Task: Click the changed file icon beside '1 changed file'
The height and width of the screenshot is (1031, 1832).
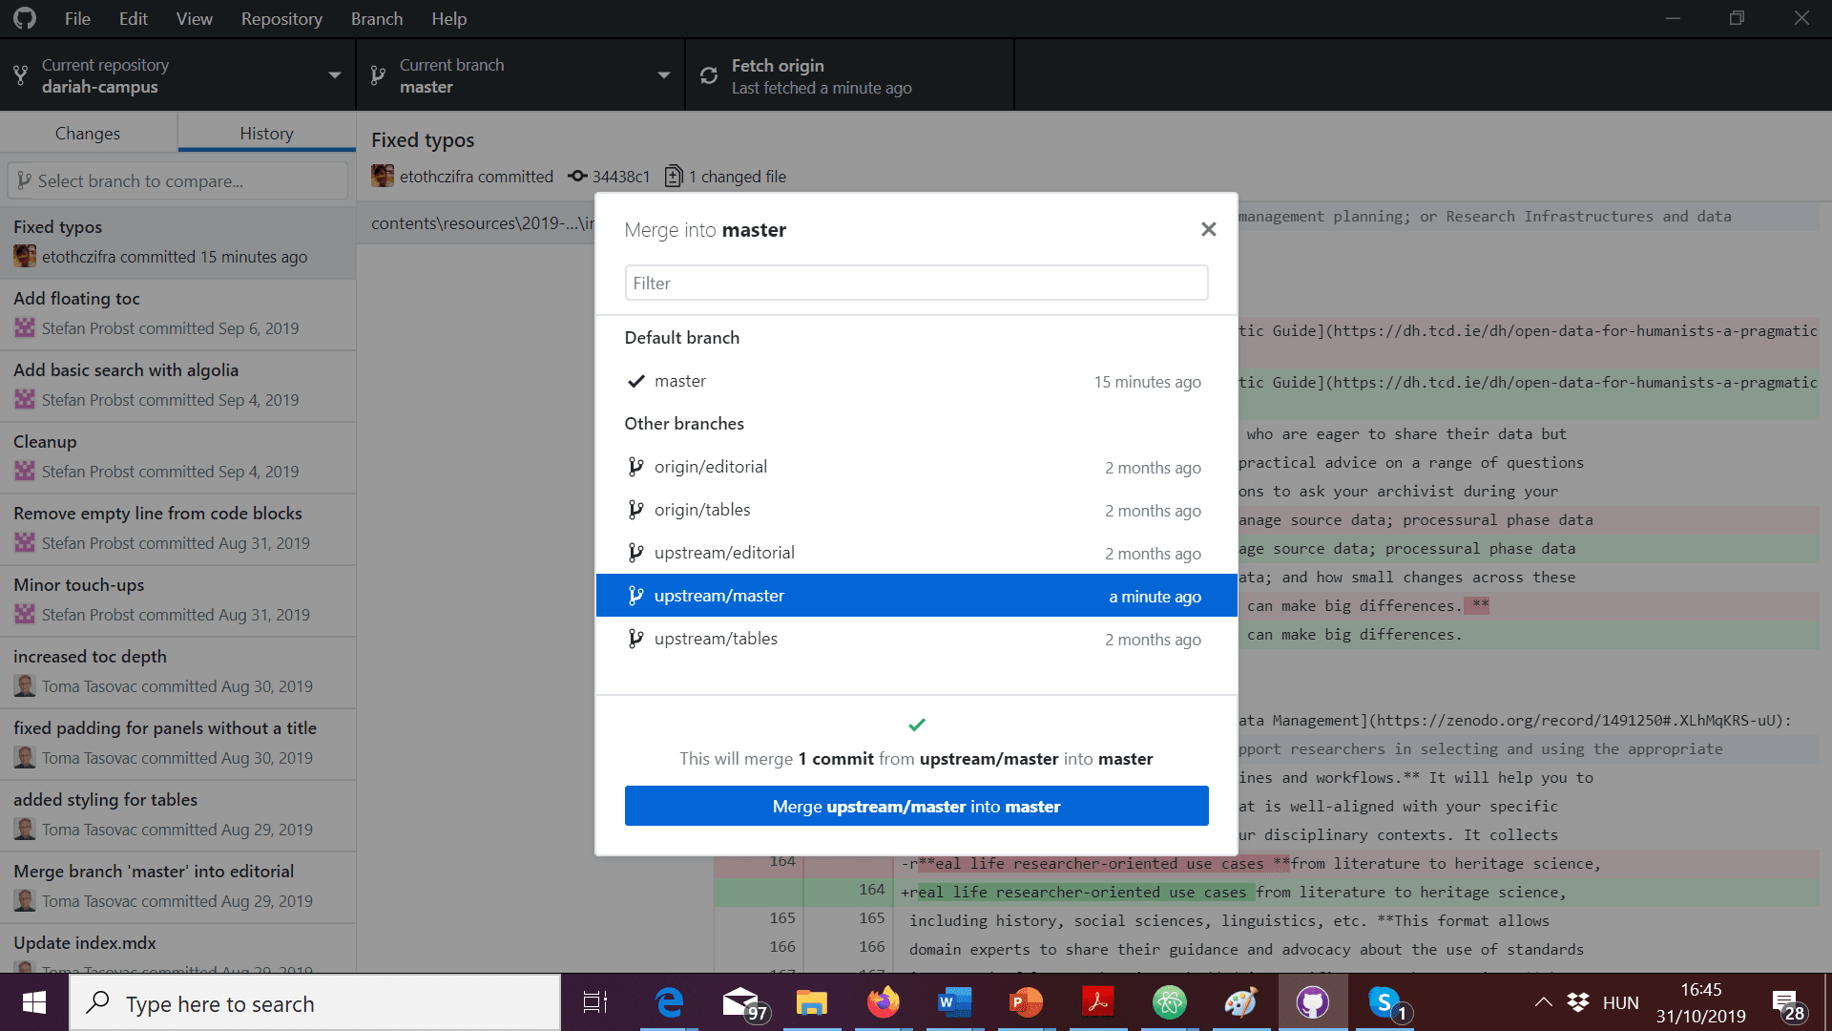Action: pos(673,177)
